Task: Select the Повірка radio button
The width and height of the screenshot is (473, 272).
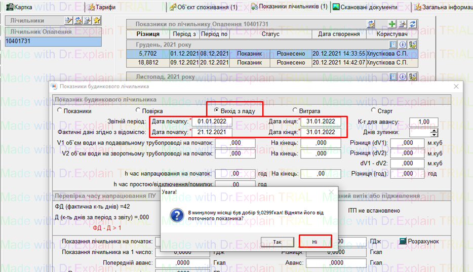Action: tap(138, 111)
